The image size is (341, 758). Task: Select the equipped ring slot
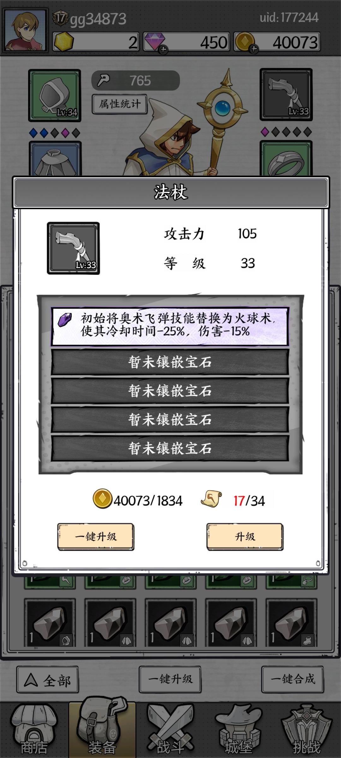pos(286,158)
